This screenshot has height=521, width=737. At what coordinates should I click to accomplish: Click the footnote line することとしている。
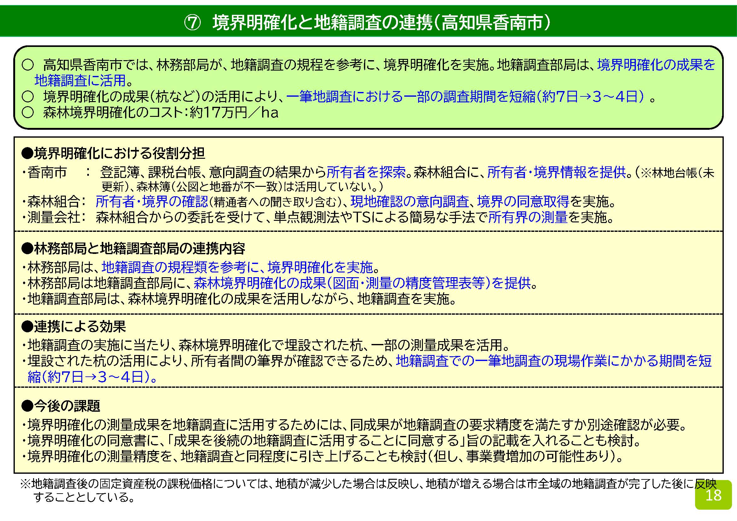[84, 498]
